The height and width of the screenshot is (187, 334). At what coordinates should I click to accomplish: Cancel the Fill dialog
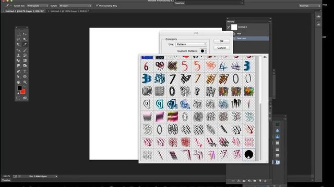221,48
